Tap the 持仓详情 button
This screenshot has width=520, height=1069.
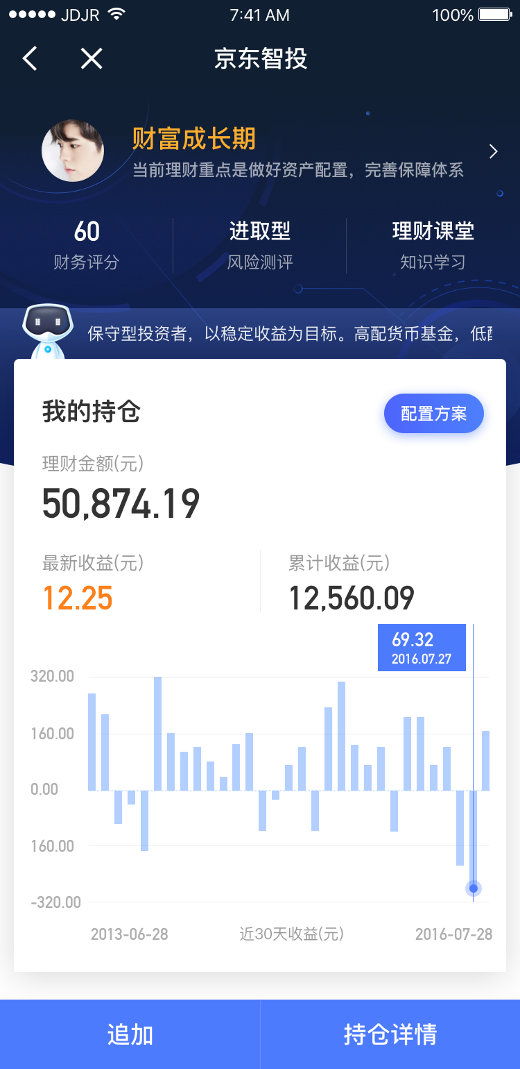coord(390,1034)
